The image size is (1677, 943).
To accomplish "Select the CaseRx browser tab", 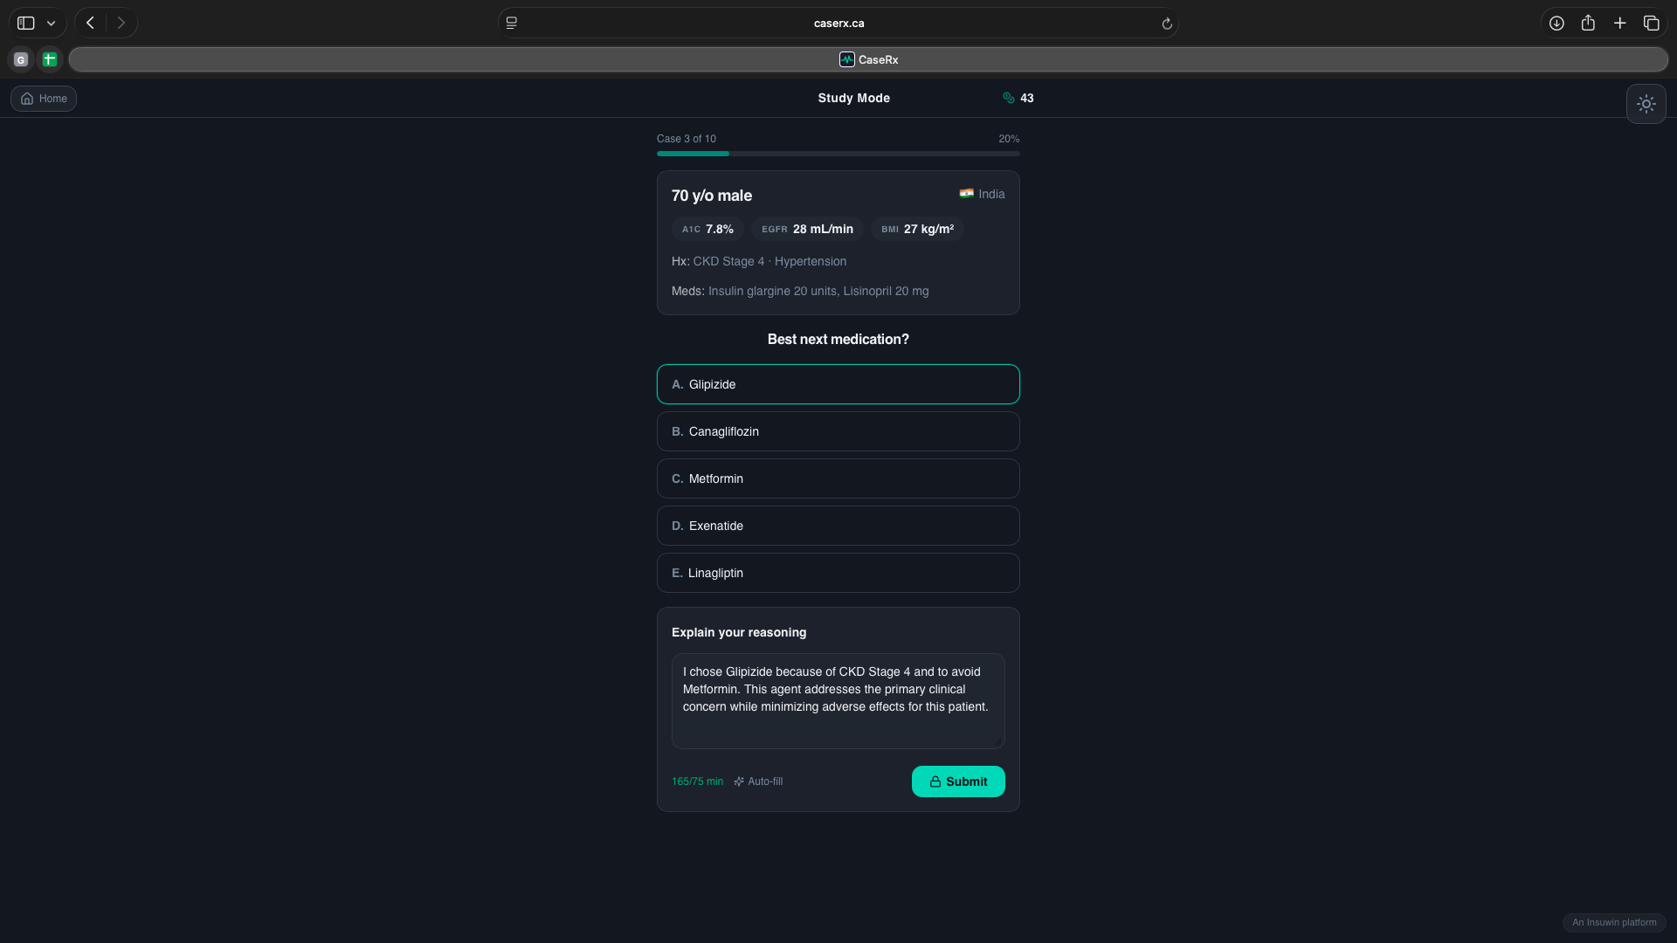I will pos(868,59).
